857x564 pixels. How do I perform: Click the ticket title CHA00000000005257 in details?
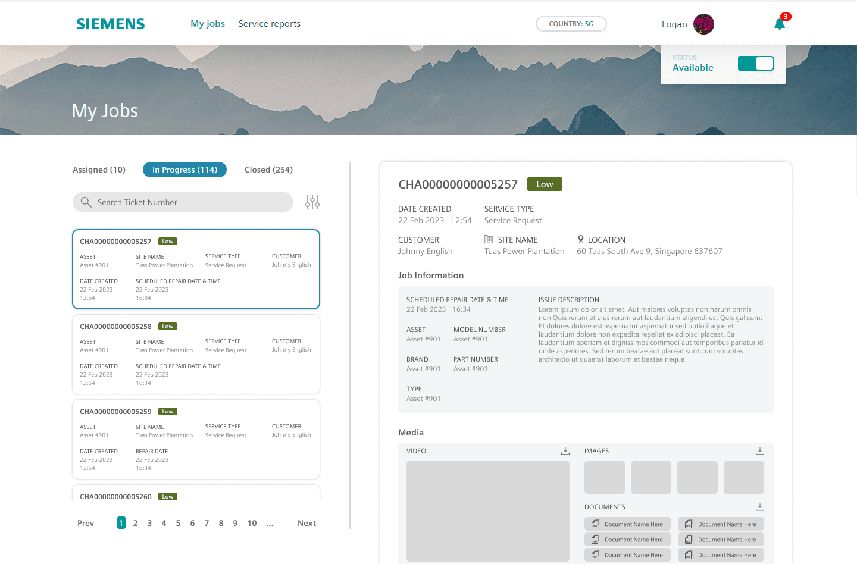[458, 184]
